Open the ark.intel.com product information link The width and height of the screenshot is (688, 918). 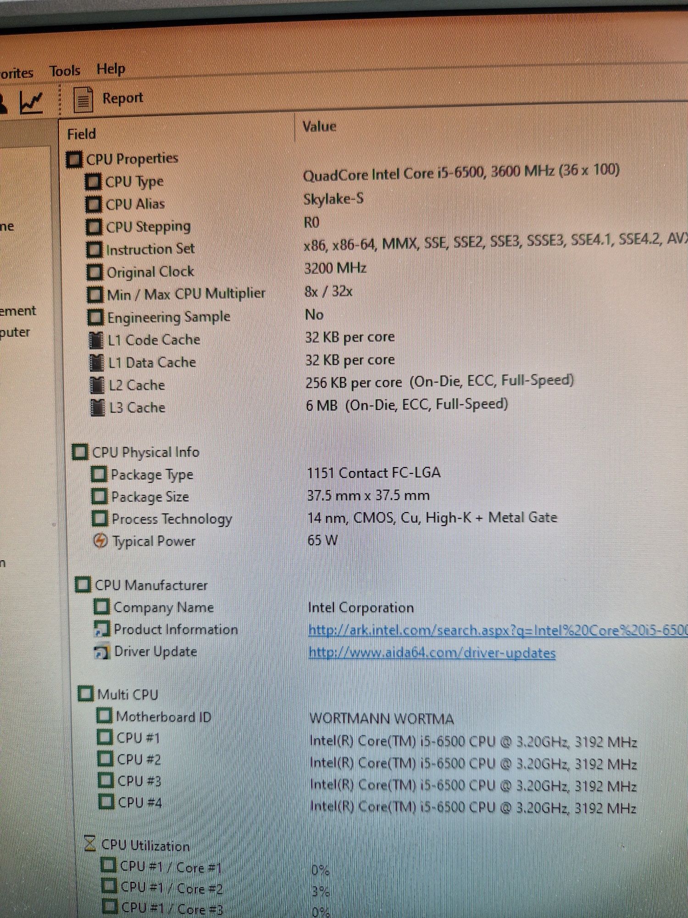pos(498,630)
